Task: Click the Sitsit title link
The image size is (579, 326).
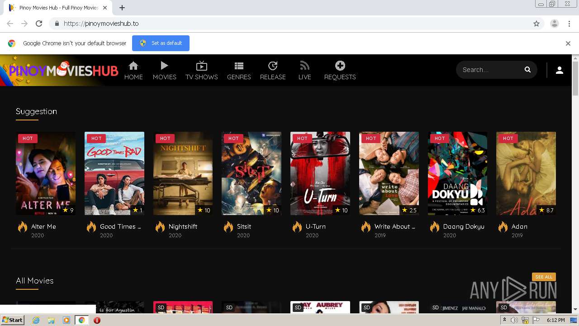Action: click(244, 226)
